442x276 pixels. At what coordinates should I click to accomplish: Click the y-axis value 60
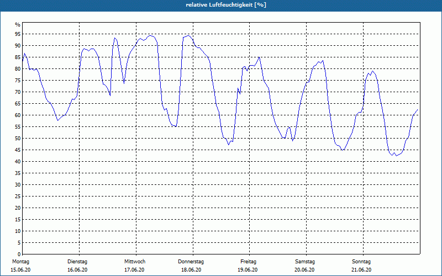18,115
